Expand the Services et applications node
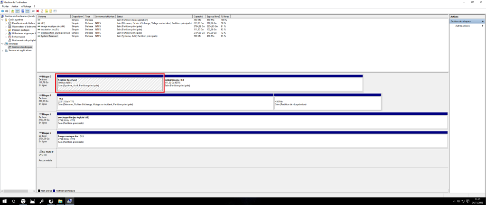The height and width of the screenshot is (205, 486). click(3, 50)
